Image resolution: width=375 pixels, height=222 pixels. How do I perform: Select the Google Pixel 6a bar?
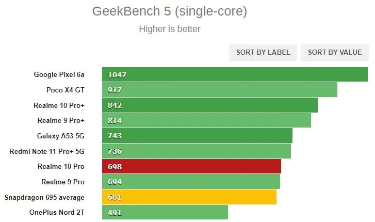[x=235, y=74]
